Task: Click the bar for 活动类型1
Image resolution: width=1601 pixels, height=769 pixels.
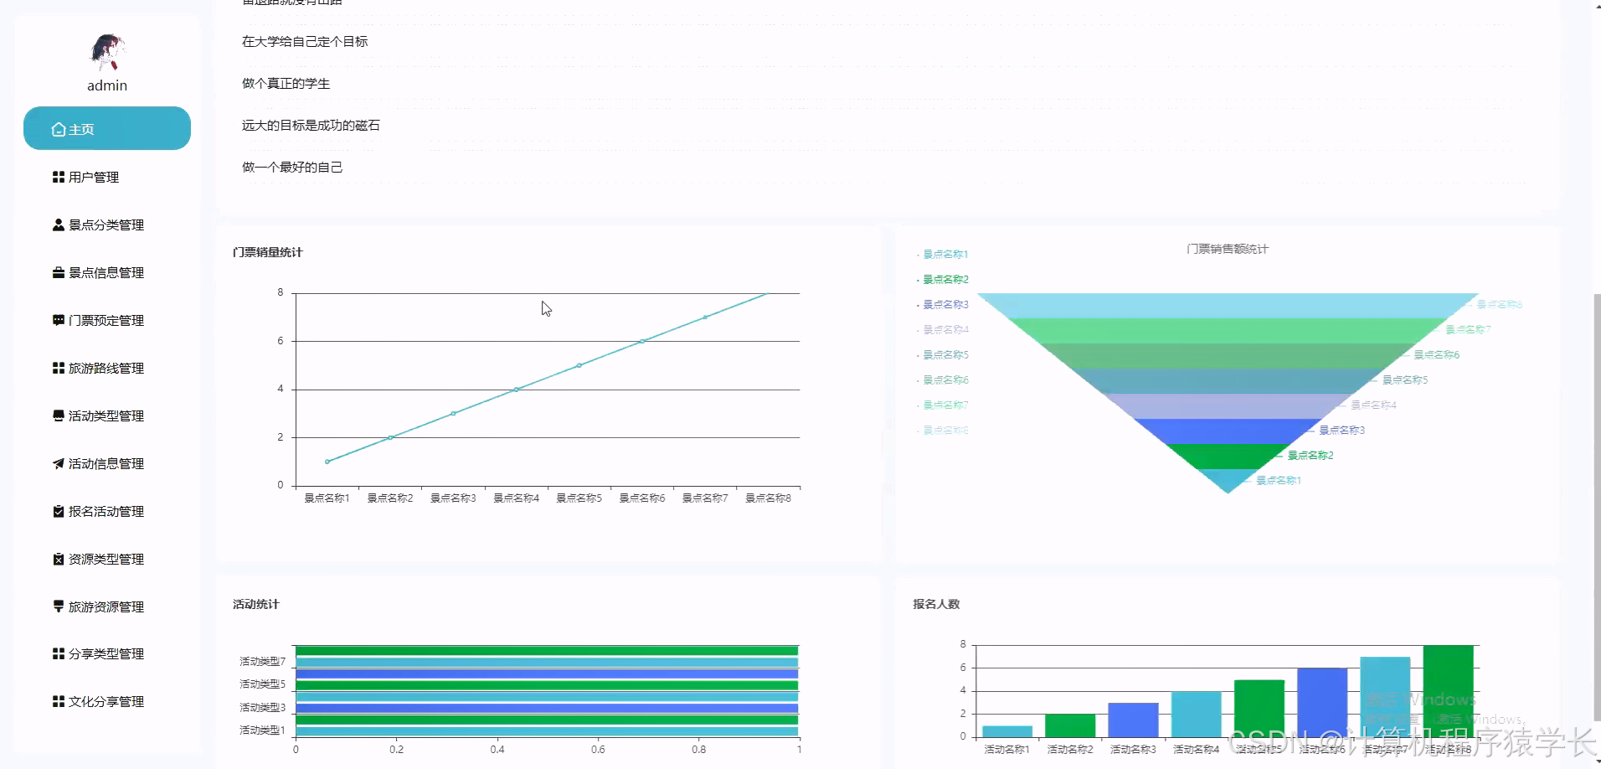Action: click(547, 731)
